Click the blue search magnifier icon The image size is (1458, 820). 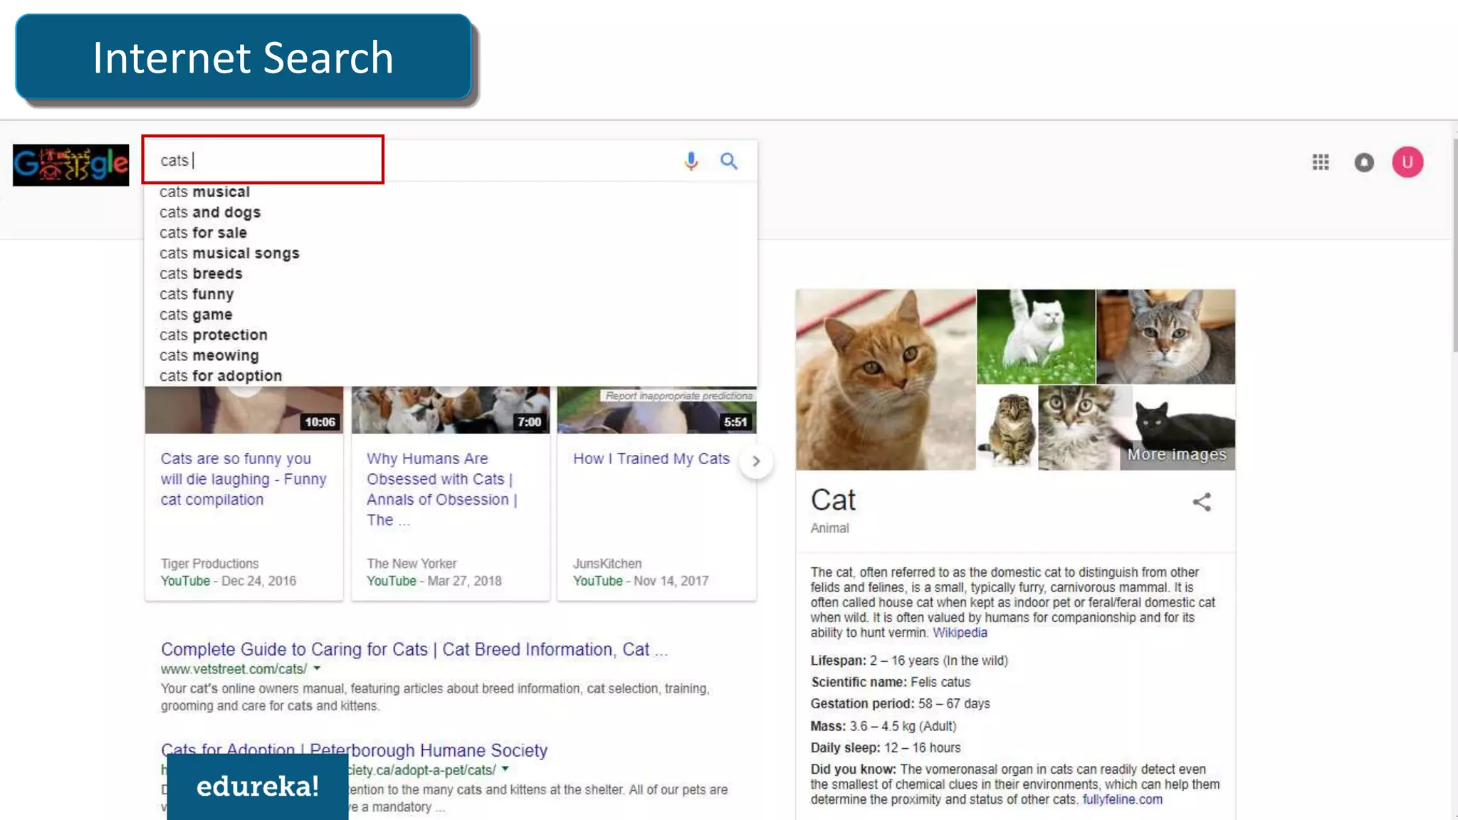coord(728,161)
